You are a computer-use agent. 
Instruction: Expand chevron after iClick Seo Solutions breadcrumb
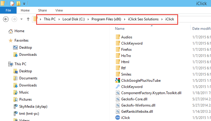(x=162, y=19)
